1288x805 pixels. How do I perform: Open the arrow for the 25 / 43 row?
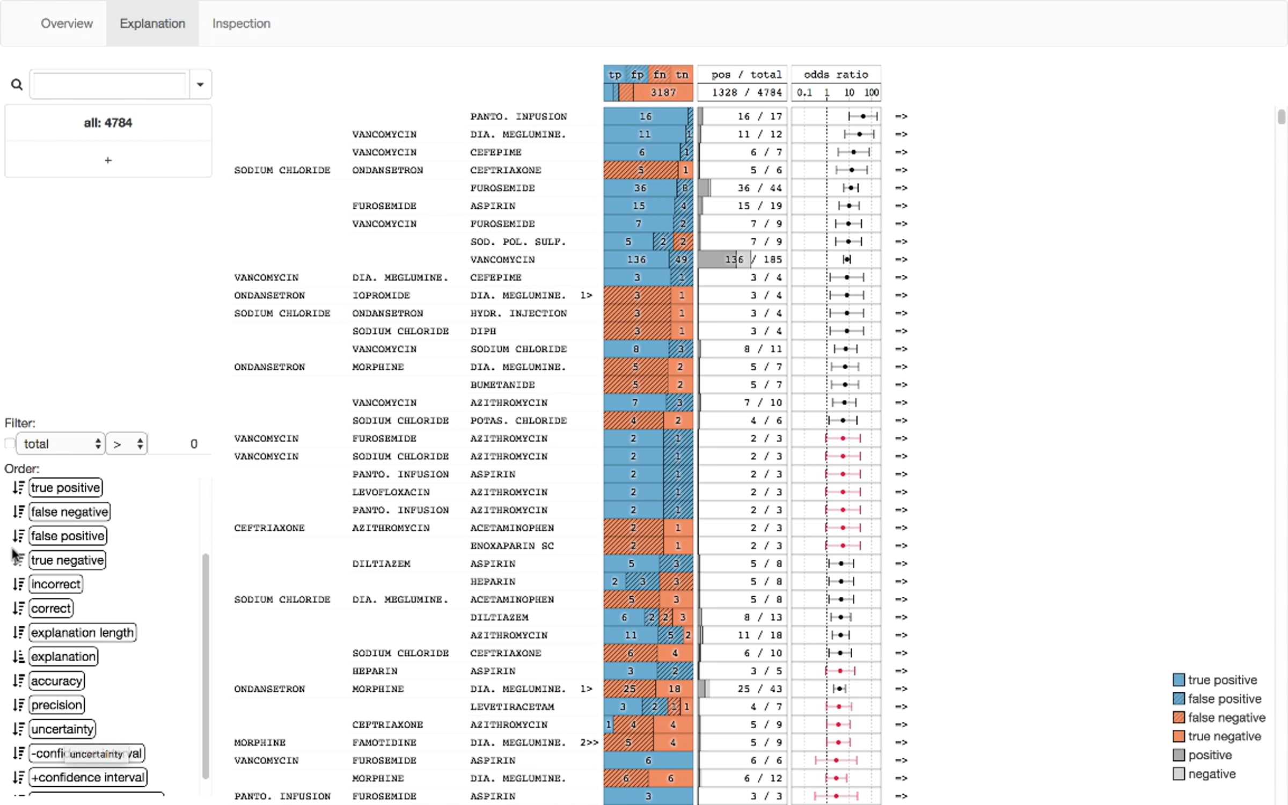pos(901,689)
